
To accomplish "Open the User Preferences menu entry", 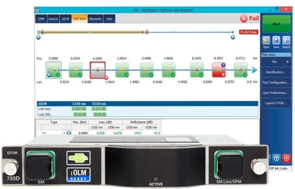I will (276, 93).
